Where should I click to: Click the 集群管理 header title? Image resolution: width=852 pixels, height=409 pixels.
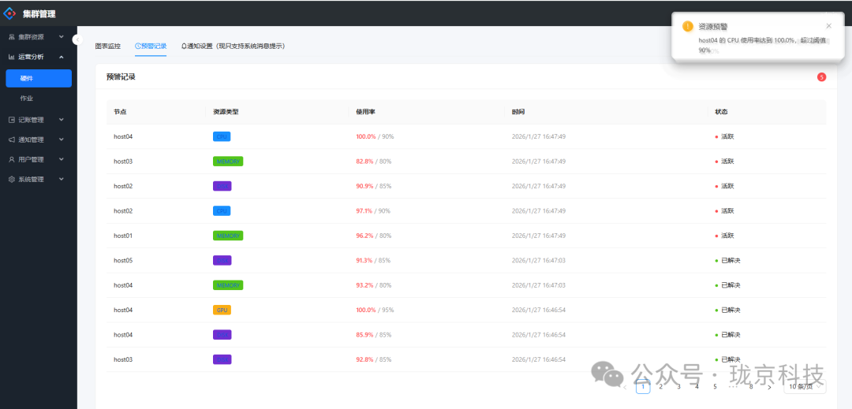[x=39, y=14]
